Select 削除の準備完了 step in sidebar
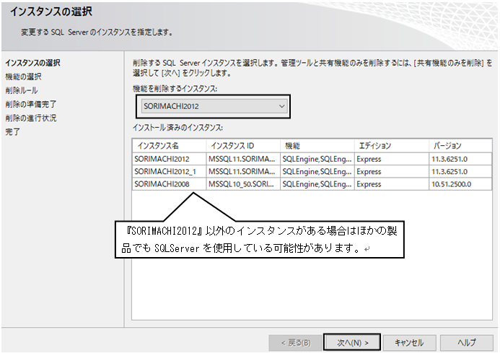500x356 pixels. click(x=30, y=104)
